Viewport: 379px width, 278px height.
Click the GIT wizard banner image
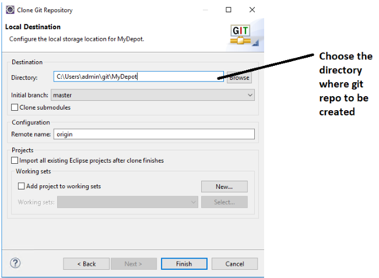tap(244, 36)
